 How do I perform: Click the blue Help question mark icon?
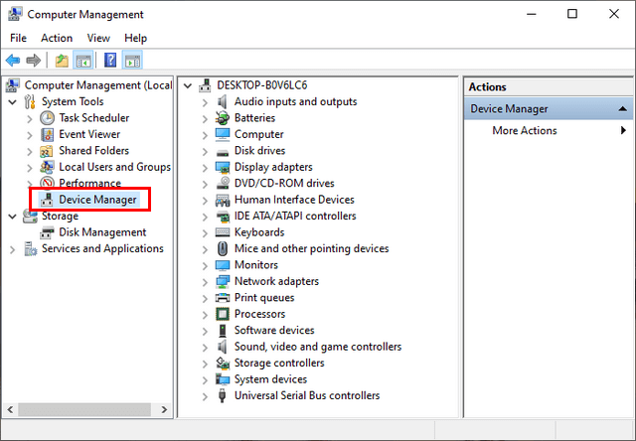pos(110,61)
